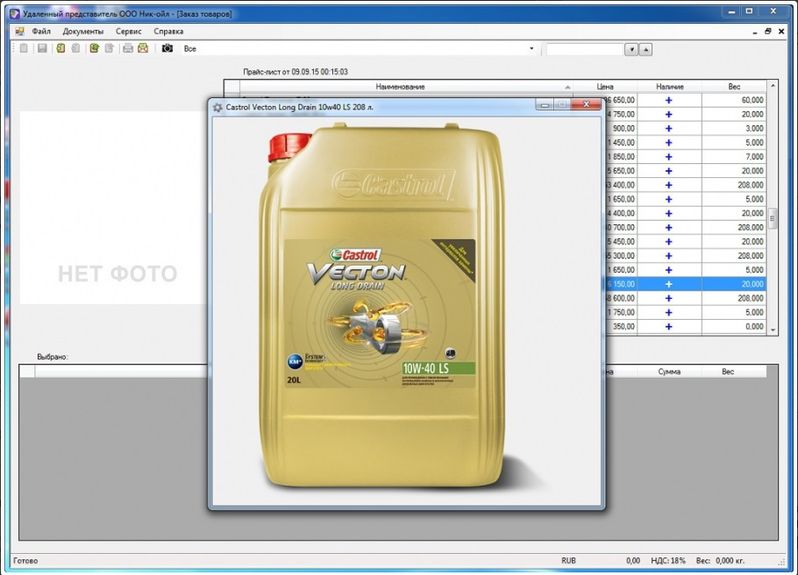The image size is (798, 575).
Task: Click the price cell 1 450,00
Action: [620, 143]
